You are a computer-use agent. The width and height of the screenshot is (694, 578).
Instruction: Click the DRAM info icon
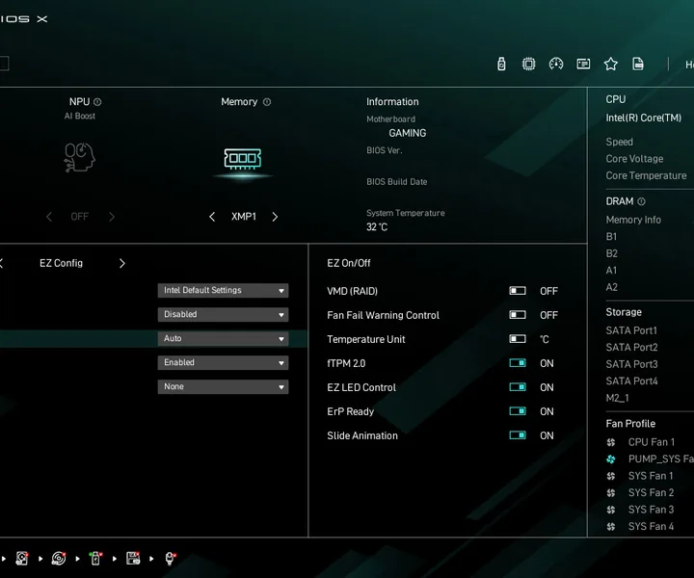(641, 201)
